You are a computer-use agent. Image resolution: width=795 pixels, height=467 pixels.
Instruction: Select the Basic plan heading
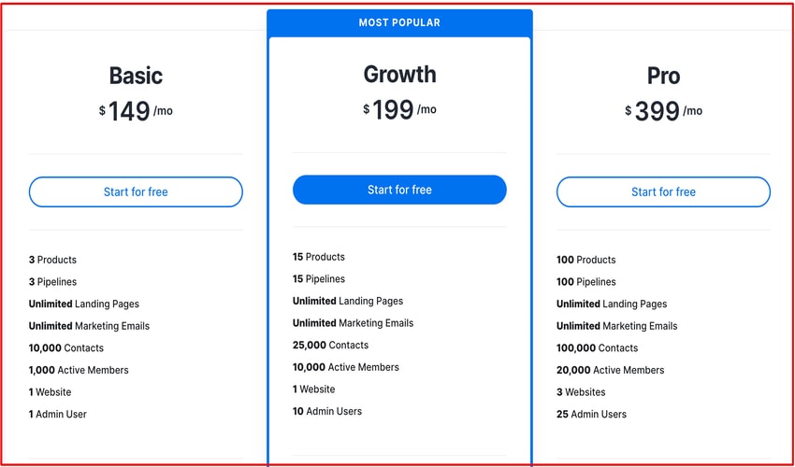[136, 76]
